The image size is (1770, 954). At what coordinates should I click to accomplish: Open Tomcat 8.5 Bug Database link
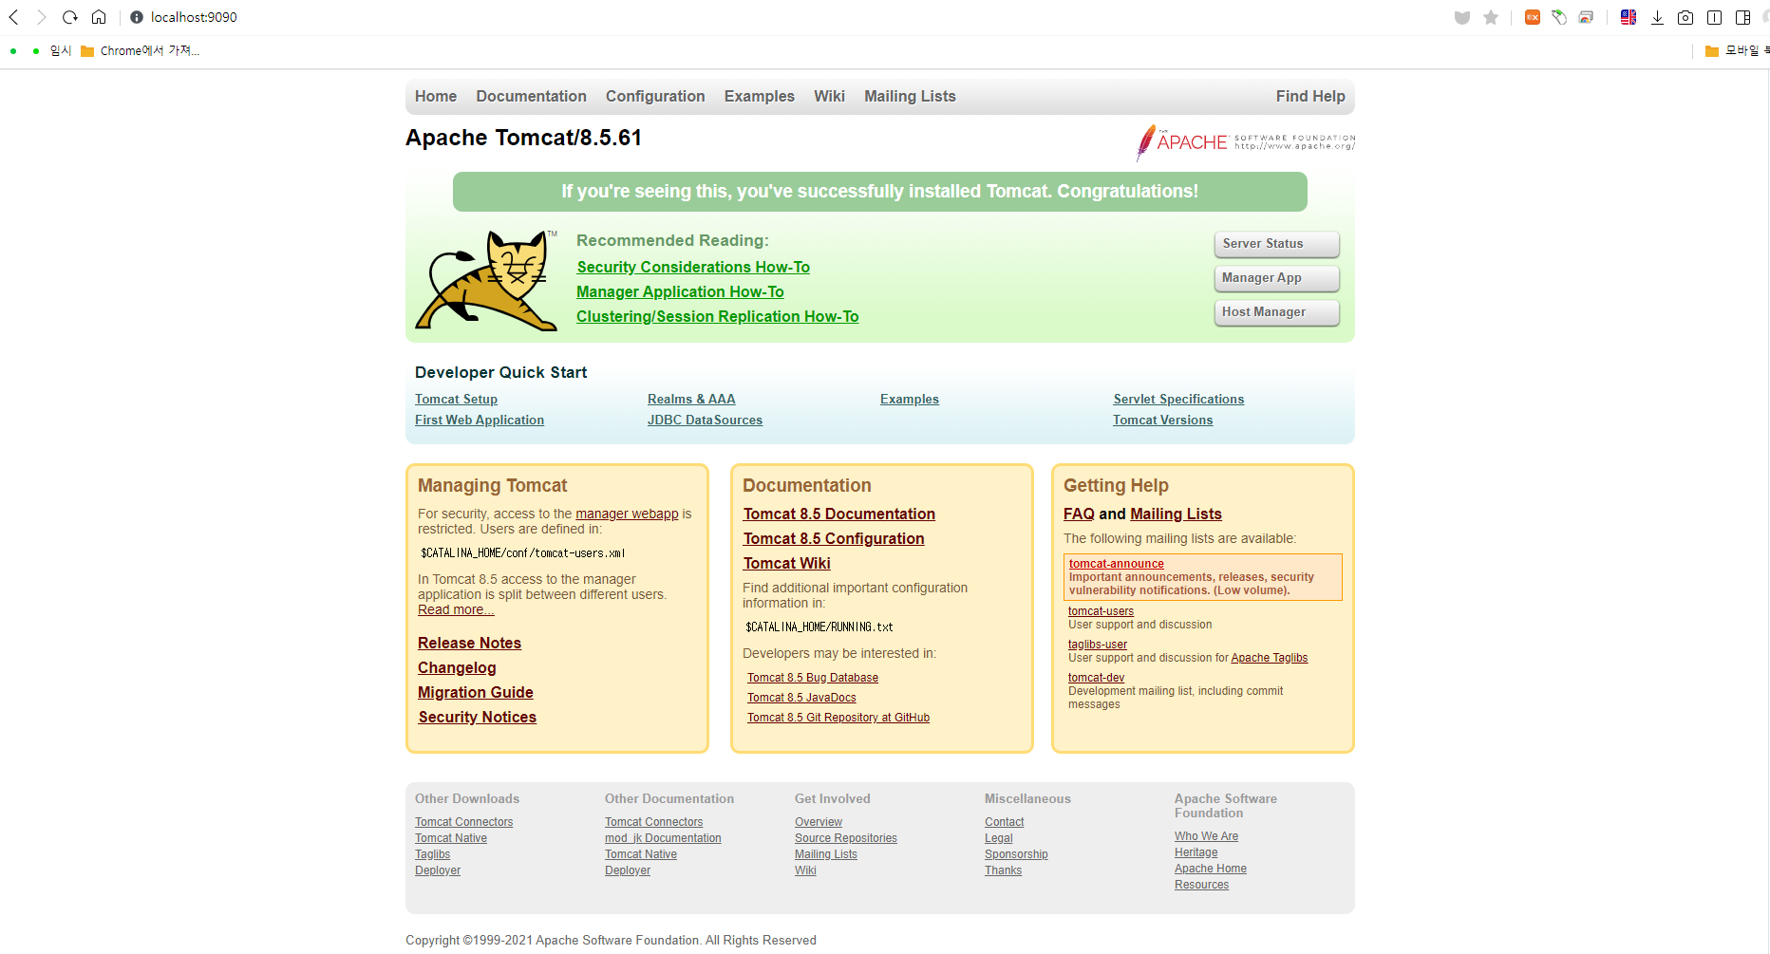(813, 678)
